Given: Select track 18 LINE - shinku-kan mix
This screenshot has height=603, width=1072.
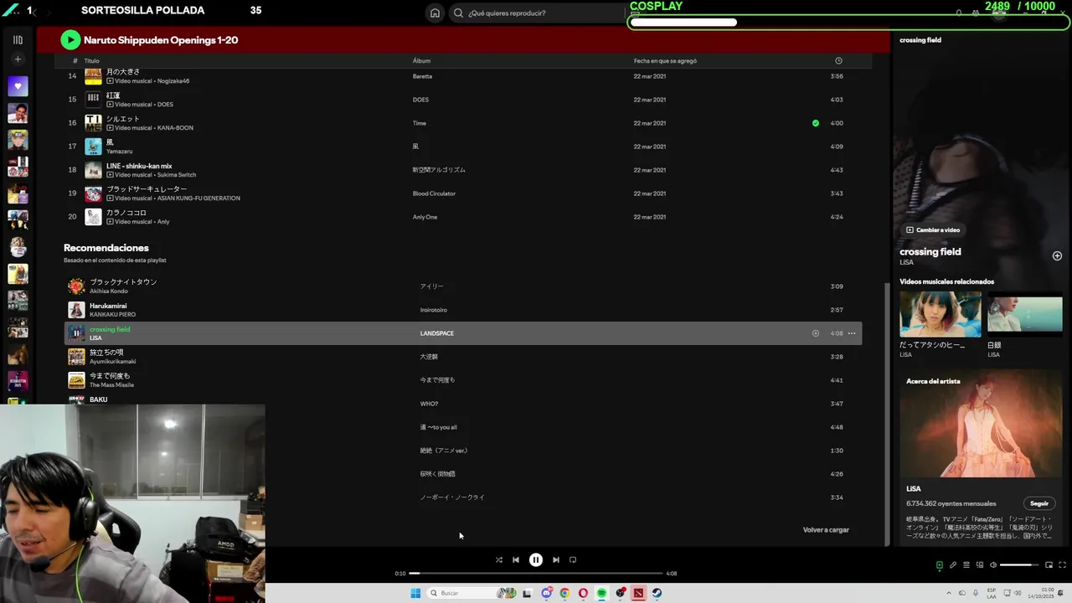Looking at the screenshot, I should pos(463,170).
